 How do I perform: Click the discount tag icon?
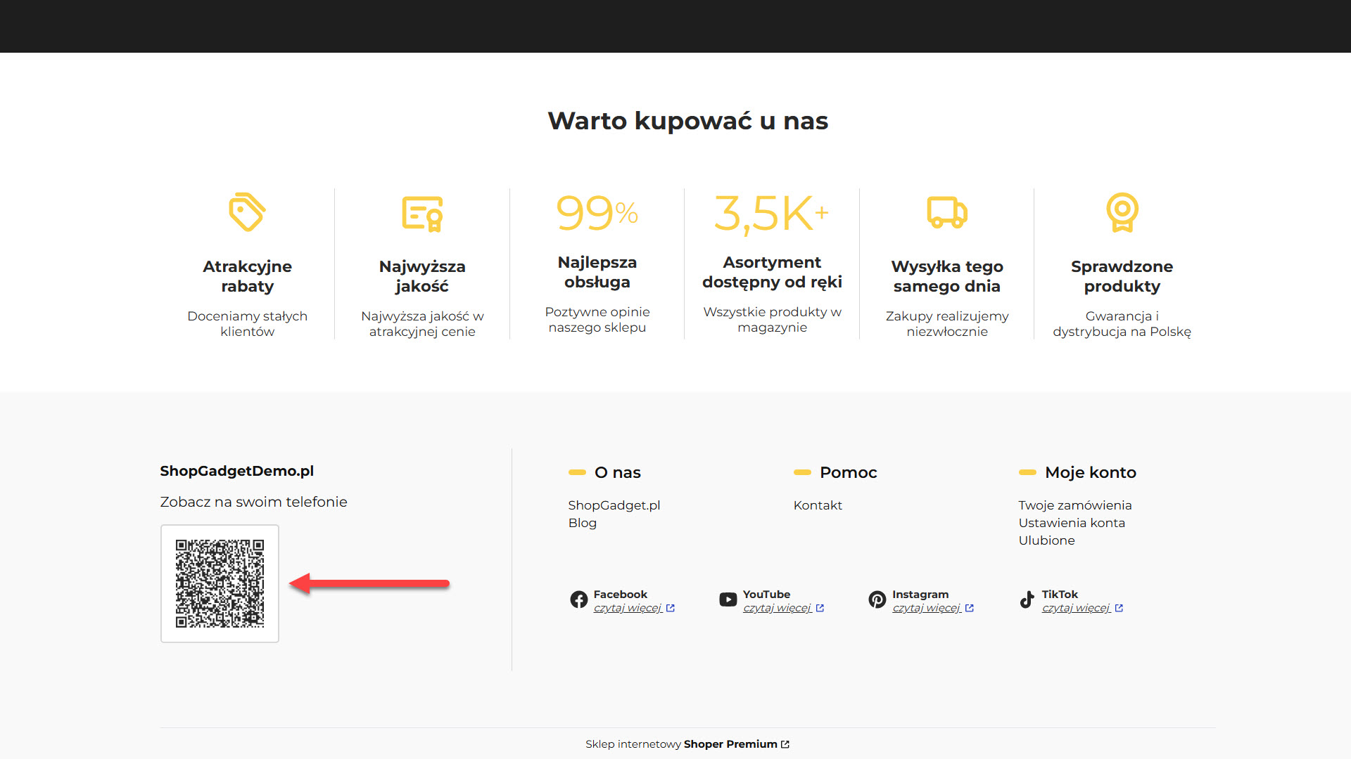[x=247, y=212]
